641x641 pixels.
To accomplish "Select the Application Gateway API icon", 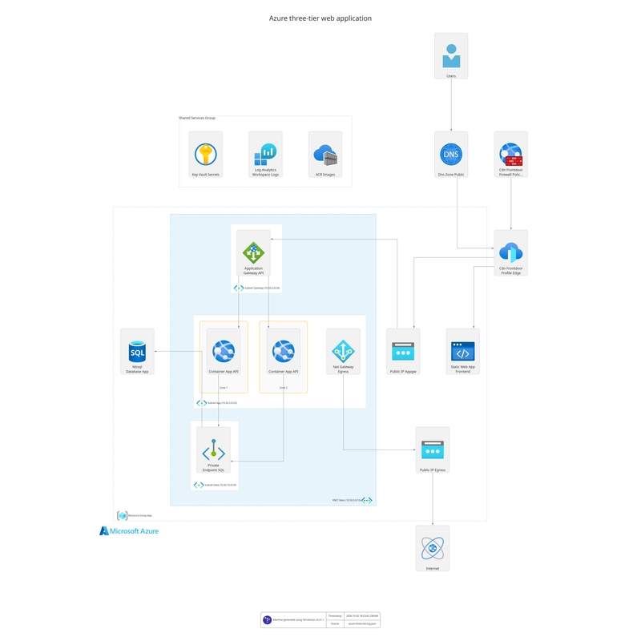I will (x=253, y=252).
